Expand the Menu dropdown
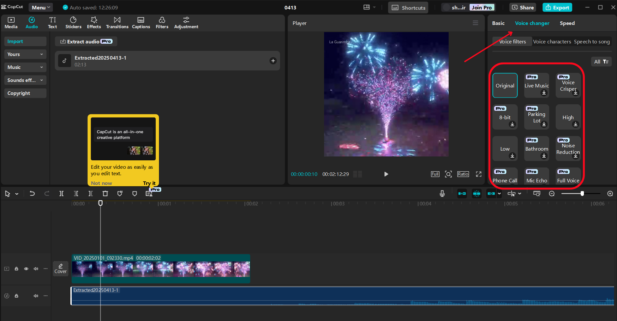 point(41,7)
